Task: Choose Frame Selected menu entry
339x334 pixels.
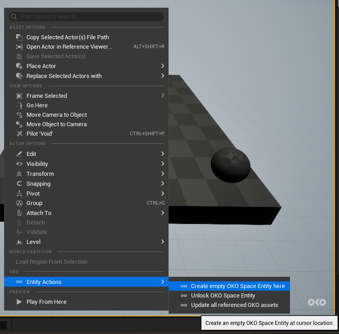Action: tap(86, 96)
